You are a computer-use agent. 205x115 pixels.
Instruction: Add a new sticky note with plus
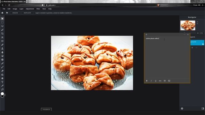(x=146, y=34)
